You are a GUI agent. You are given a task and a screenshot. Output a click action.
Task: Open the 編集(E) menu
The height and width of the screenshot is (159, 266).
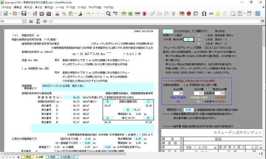pyautogui.click(x=18, y=7)
